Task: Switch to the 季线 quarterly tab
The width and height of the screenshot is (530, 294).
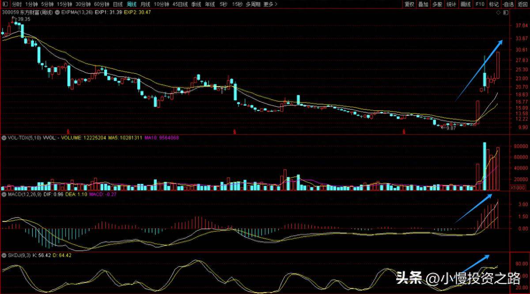Action: (x=197, y=4)
